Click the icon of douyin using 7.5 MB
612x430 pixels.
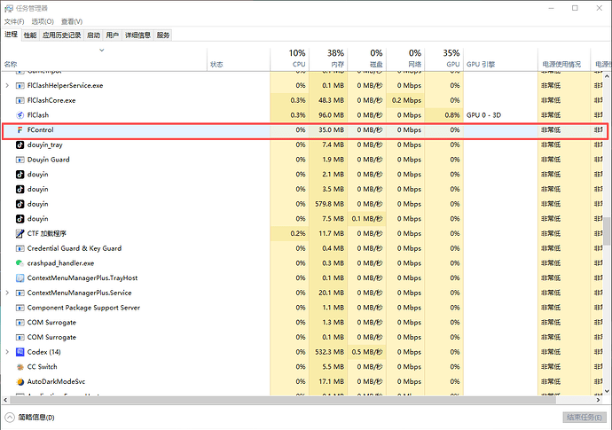coord(20,218)
